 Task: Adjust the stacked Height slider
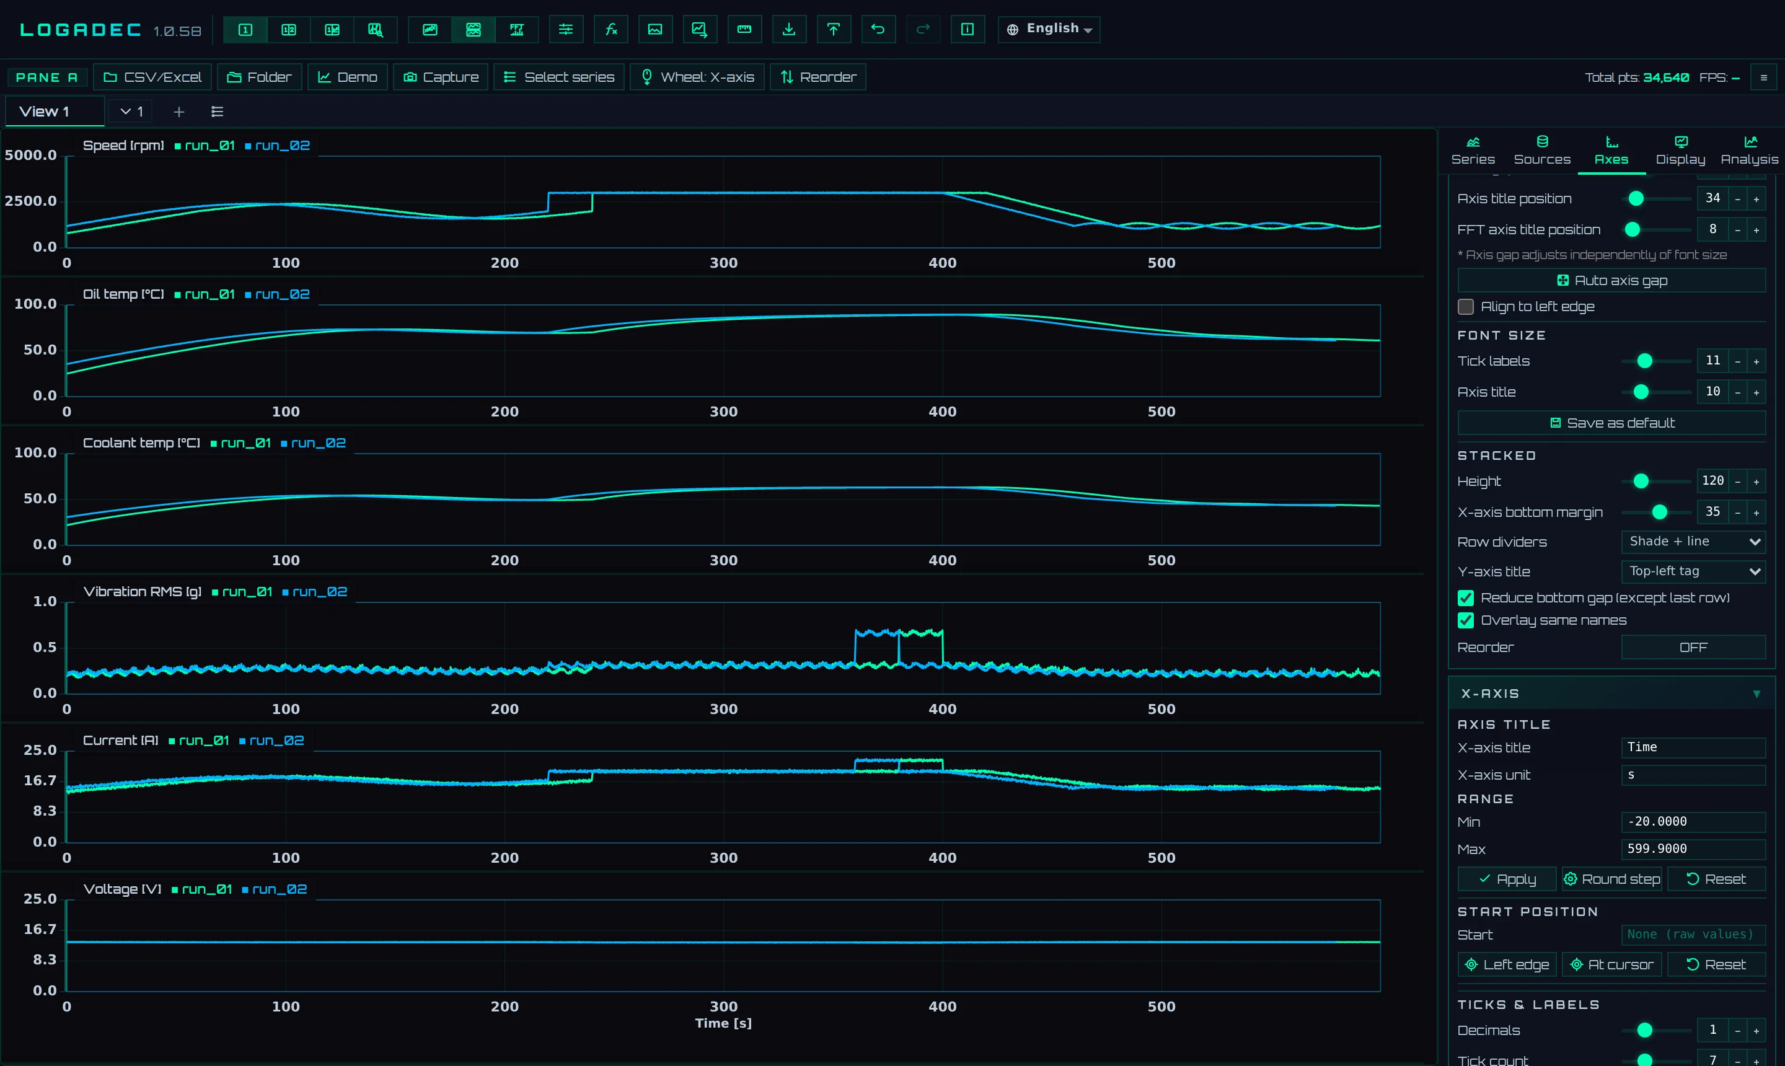[1655, 482]
